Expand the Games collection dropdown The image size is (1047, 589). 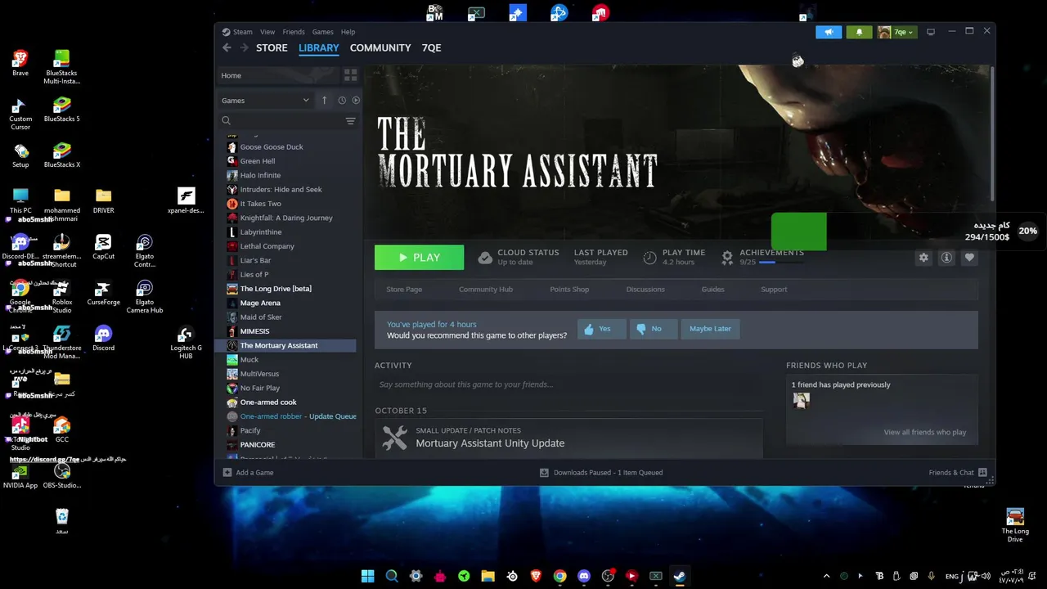(x=266, y=101)
